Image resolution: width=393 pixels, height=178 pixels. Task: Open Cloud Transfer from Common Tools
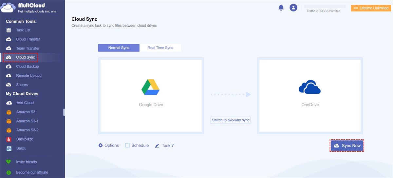click(28, 39)
